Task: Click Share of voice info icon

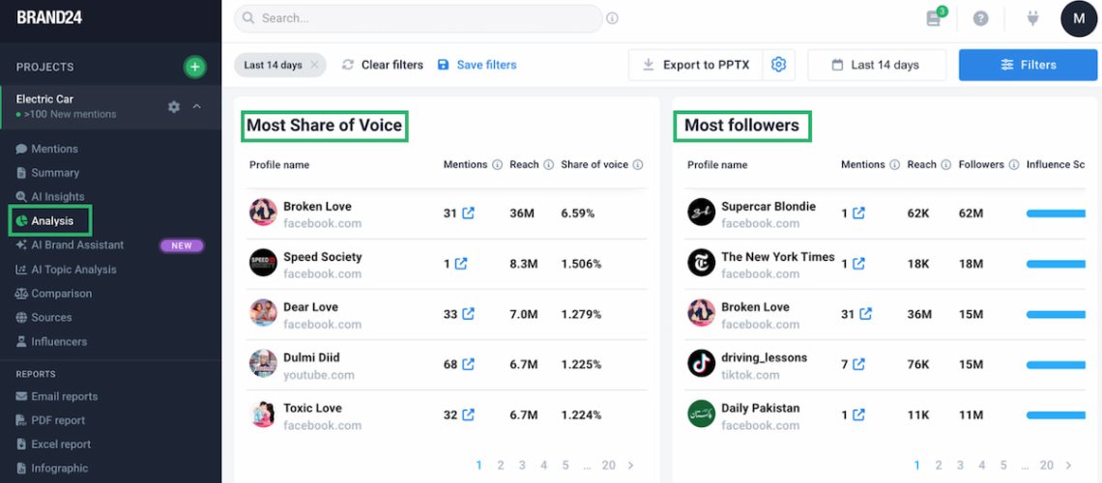Action: coord(637,165)
